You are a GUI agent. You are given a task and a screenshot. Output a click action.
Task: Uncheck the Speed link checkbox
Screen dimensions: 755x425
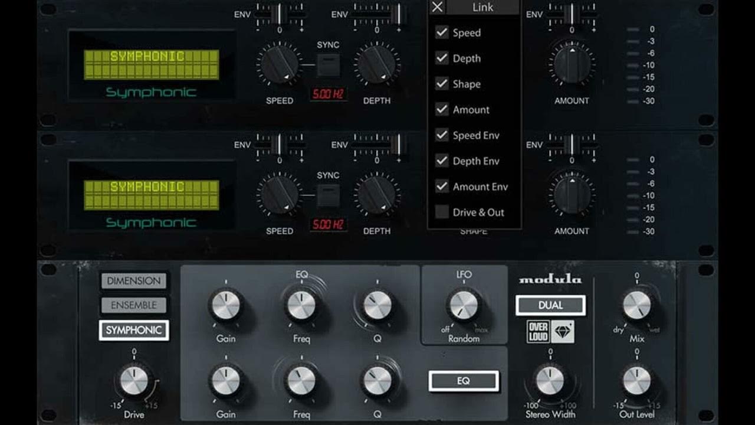click(x=442, y=32)
